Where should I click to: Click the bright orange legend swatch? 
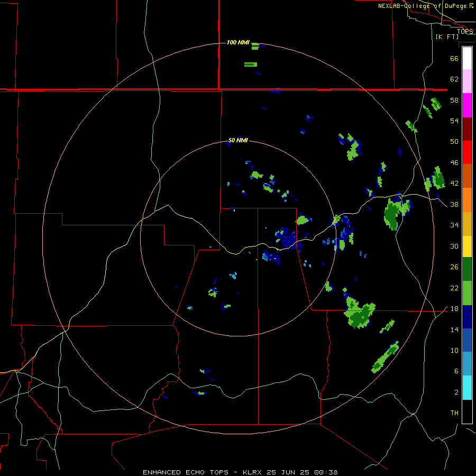point(467,200)
